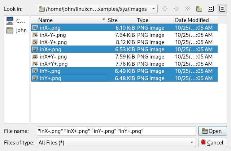This screenshot has height=151, width=231.
Task: Sort files by Type column
Action: click(155, 20)
